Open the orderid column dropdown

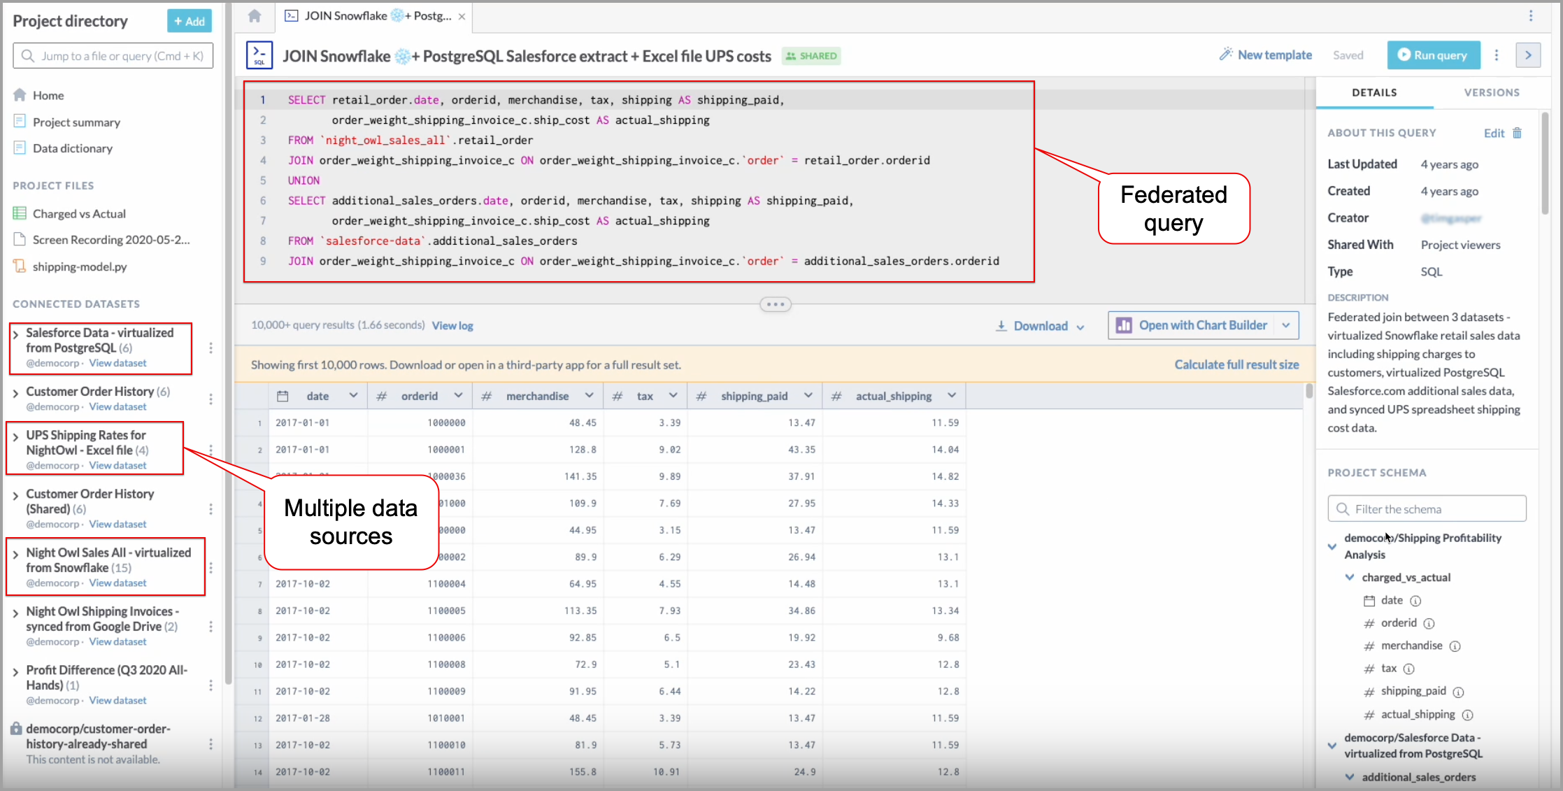click(458, 396)
